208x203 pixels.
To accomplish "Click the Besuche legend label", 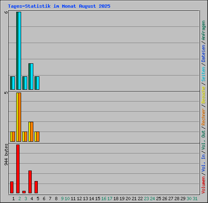I will point(204,95).
